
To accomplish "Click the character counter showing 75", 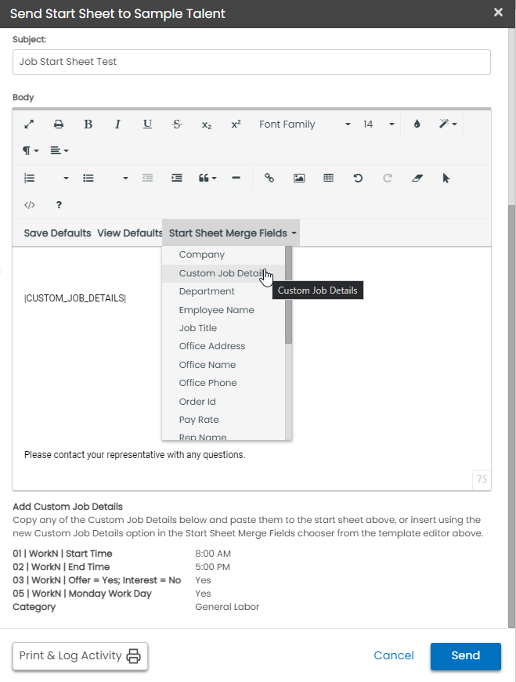I will (x=482, y=480).
